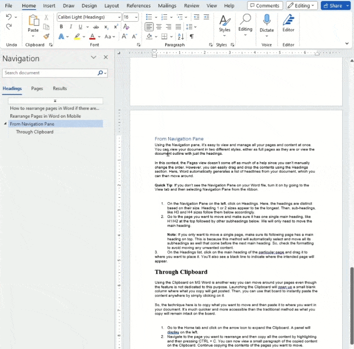This screenshot has width=354, height=349.
Task: Switch to Insert tab
Action: click(x=49, y=5)
